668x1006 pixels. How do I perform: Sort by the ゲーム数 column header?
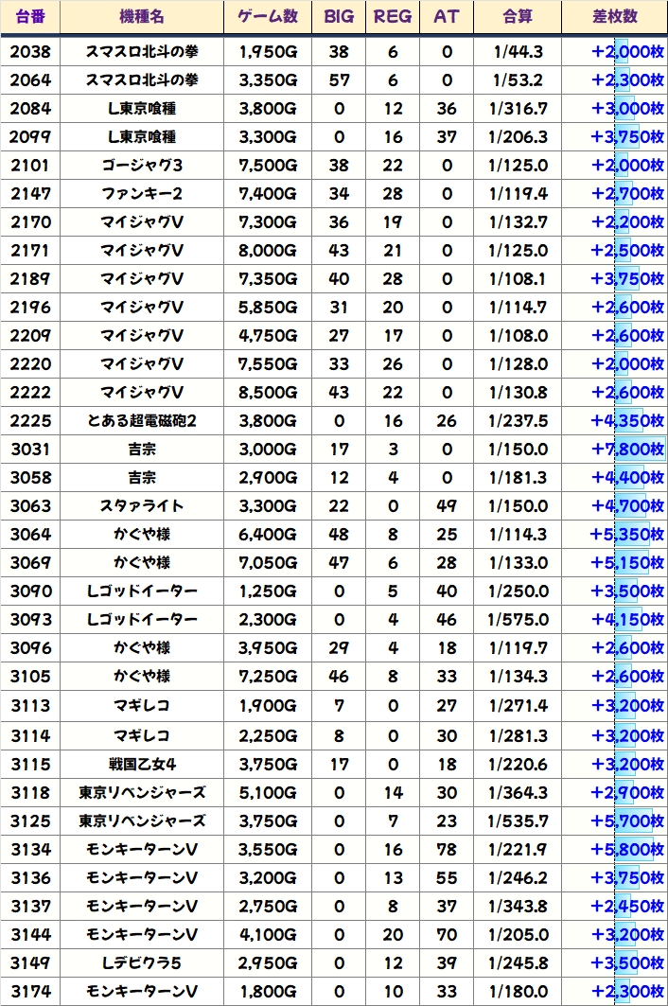(x=268, y=17)
